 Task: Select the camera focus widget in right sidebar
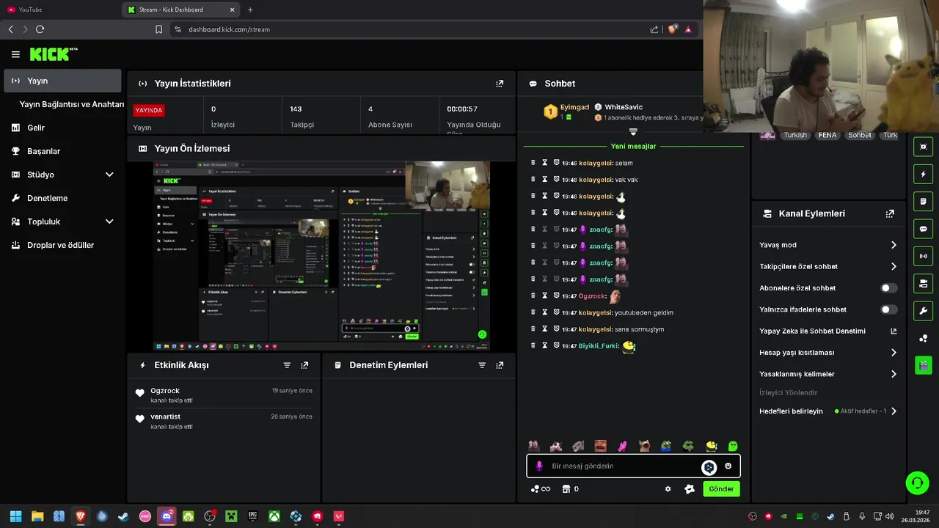923,147
